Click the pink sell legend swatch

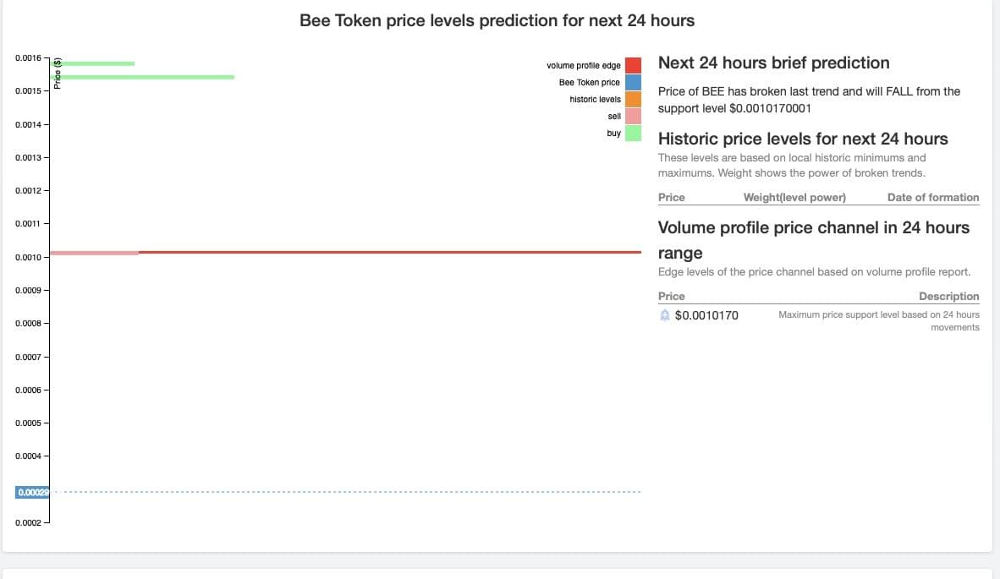click(633, 116)
